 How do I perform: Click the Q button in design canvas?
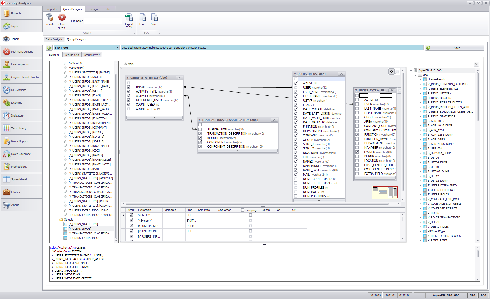tap(391, 72)
